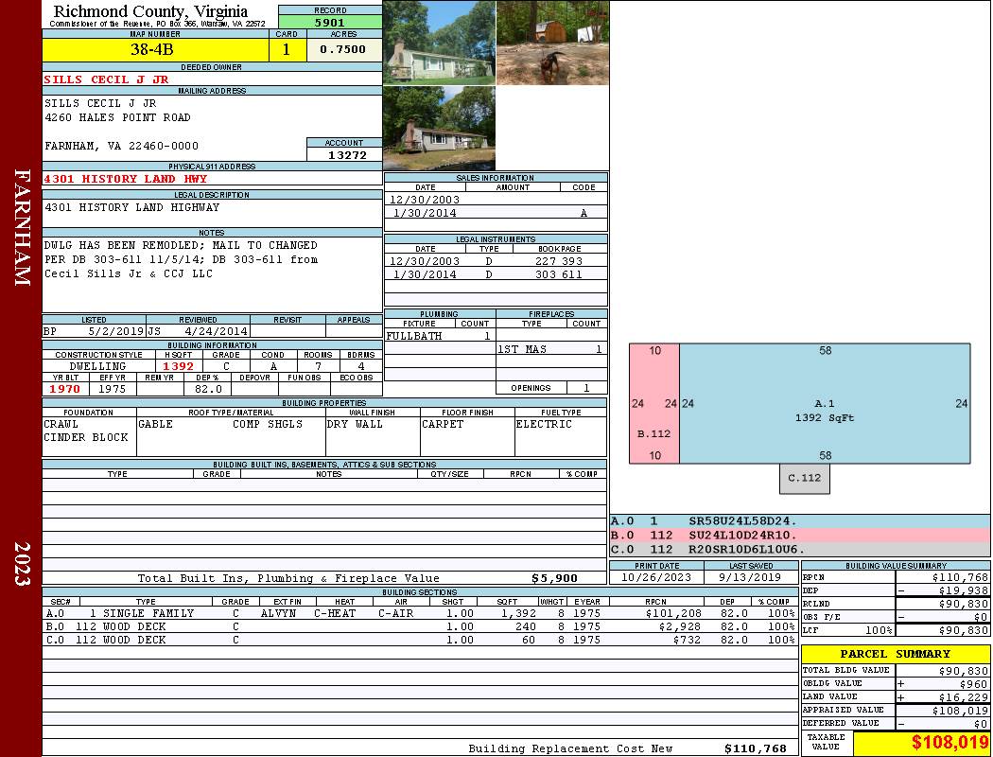Select the pink B.112 deck sketch area

point(654,403)
